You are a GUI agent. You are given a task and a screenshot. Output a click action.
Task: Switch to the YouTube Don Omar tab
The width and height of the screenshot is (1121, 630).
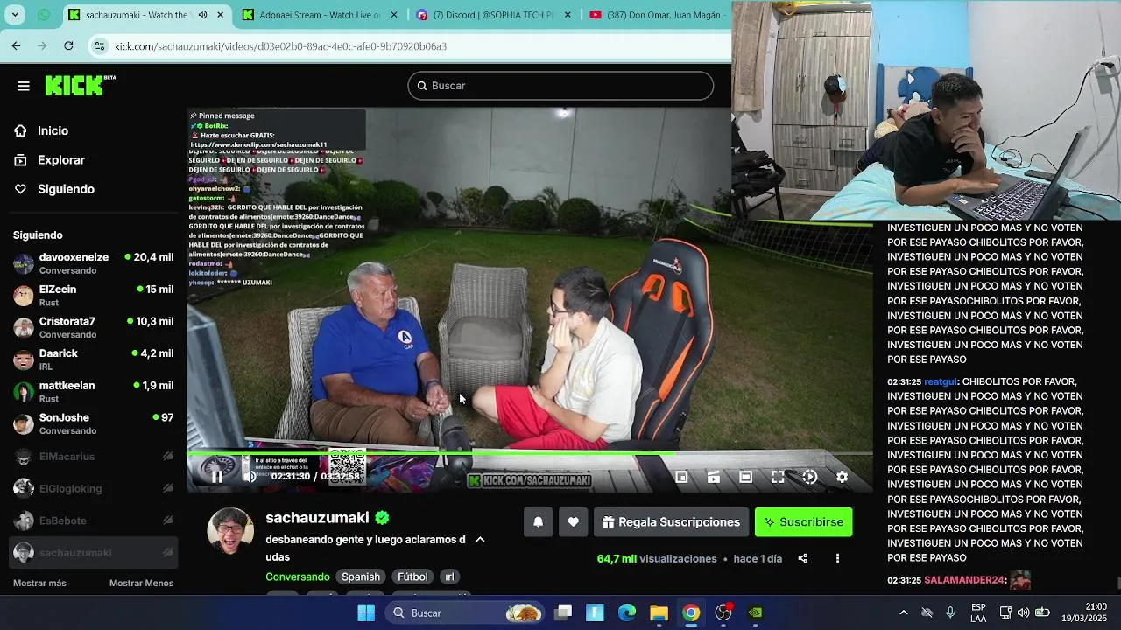click(x=657, y=15)
